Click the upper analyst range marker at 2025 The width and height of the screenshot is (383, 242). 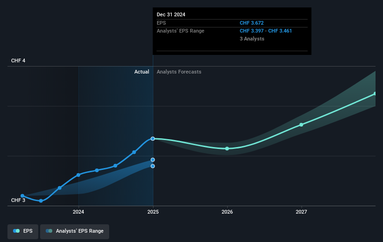153,160
